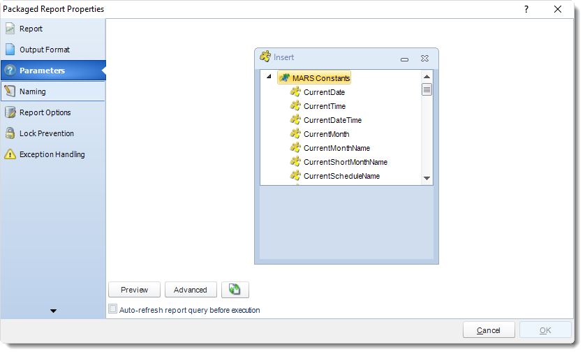Click the Insert list scroll down arrow
585x354 pixels.
427,178
